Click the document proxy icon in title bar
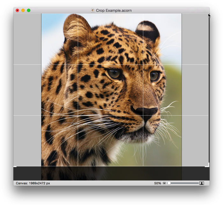 point(93,11)
